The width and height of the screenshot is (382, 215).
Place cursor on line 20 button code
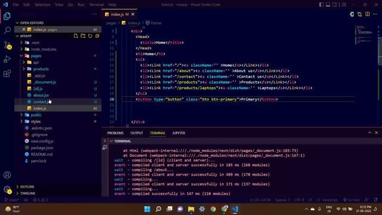[x=207, y=99]
